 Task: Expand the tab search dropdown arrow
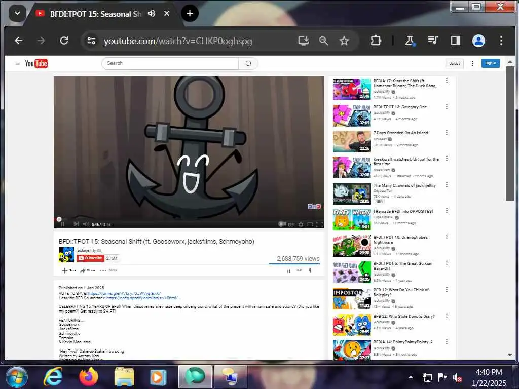17,14
